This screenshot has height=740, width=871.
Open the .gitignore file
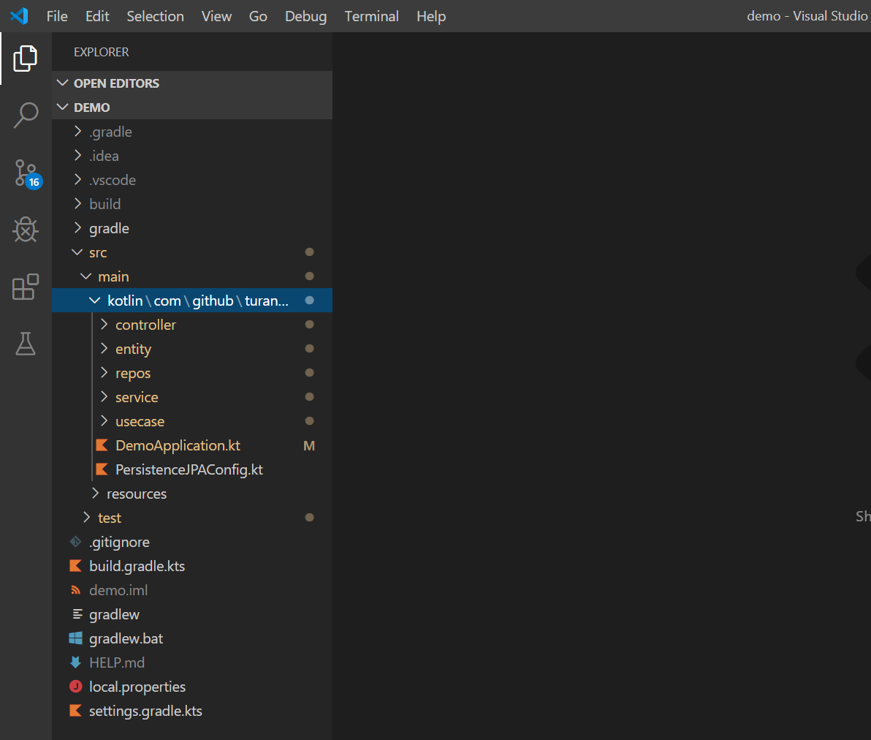tap(119, 542)
